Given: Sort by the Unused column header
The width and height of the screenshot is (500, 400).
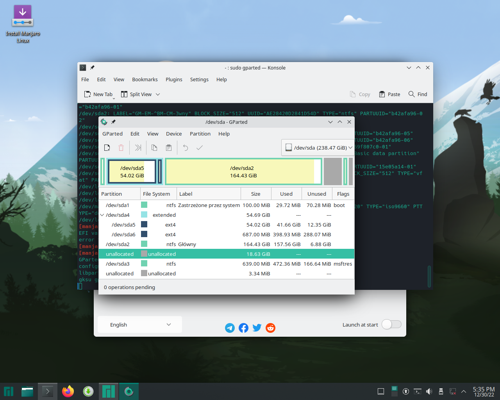Looking at the screenshot, I should (317, 194).
